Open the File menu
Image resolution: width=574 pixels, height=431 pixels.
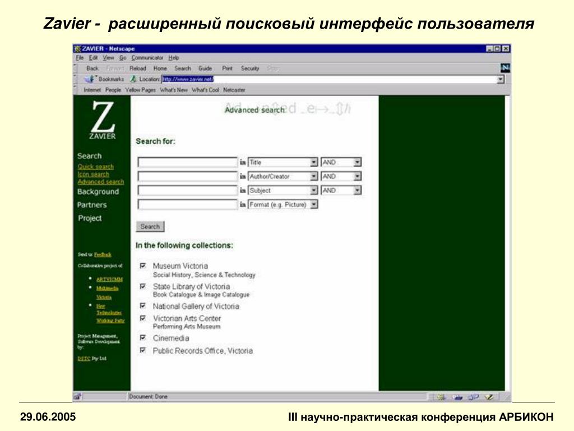[80, 58]
